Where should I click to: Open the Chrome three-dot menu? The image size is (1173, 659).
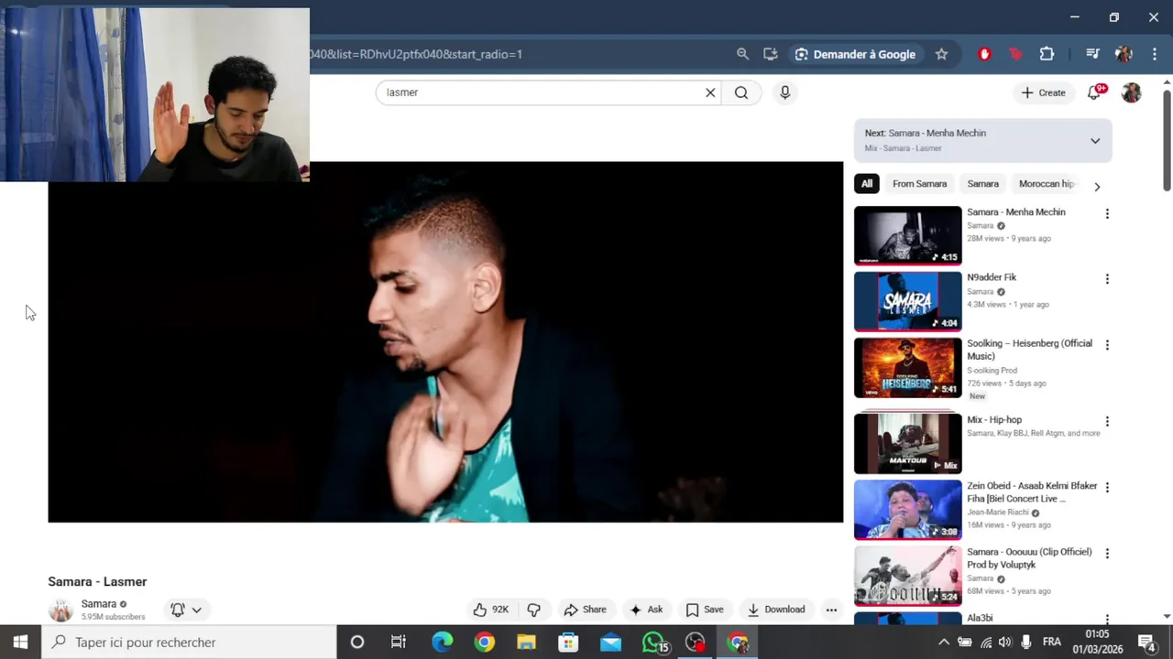1155,54
